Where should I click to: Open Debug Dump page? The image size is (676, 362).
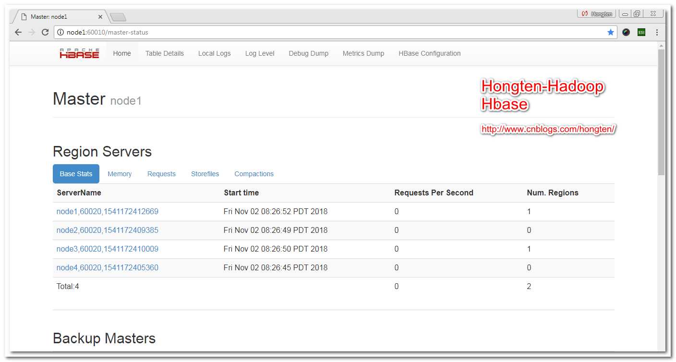tap(309, 53)
